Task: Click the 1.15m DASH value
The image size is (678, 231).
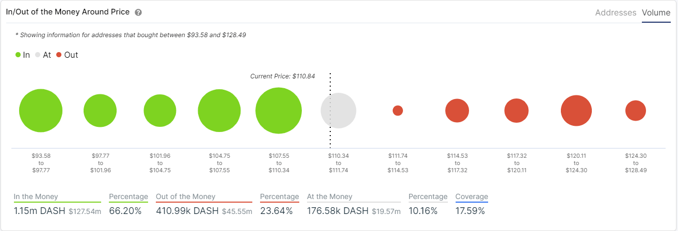Action: pos(39,210)
